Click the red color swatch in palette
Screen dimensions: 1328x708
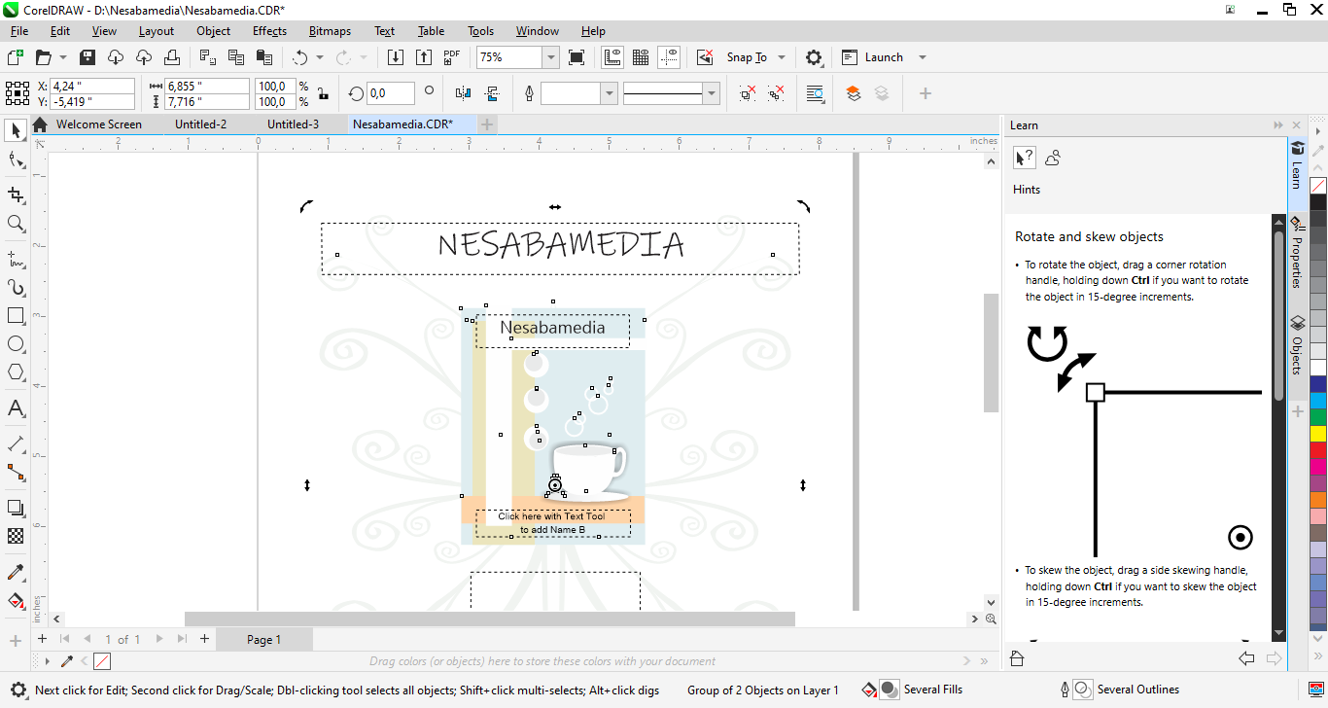1318,450
